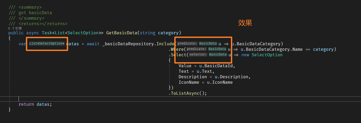Click the "new SelectOption" object creation
This screenshot has width=361, height=123.
(x=262, y=55)
